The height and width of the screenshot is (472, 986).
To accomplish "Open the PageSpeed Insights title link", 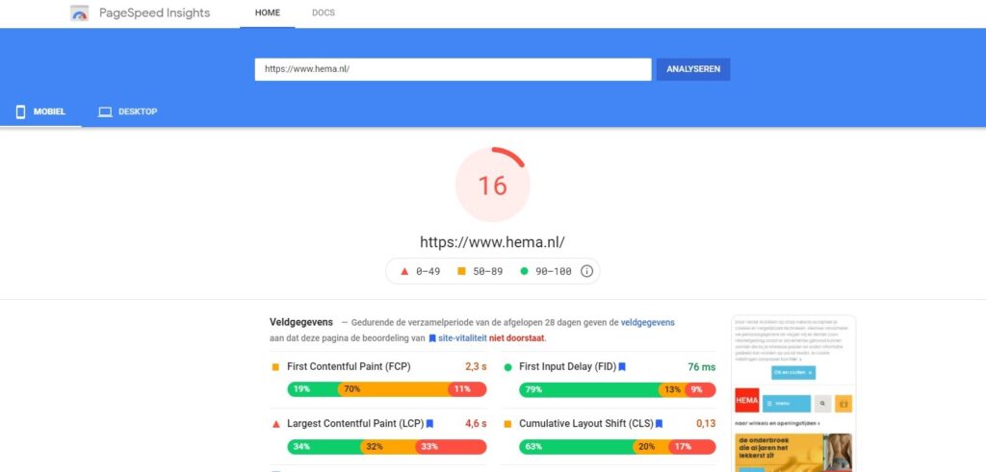I will pyautogui.click(x=154, y=13).
